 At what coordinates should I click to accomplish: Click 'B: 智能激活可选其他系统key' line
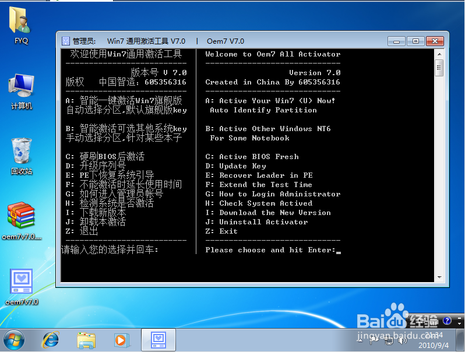tap(126, 128)
